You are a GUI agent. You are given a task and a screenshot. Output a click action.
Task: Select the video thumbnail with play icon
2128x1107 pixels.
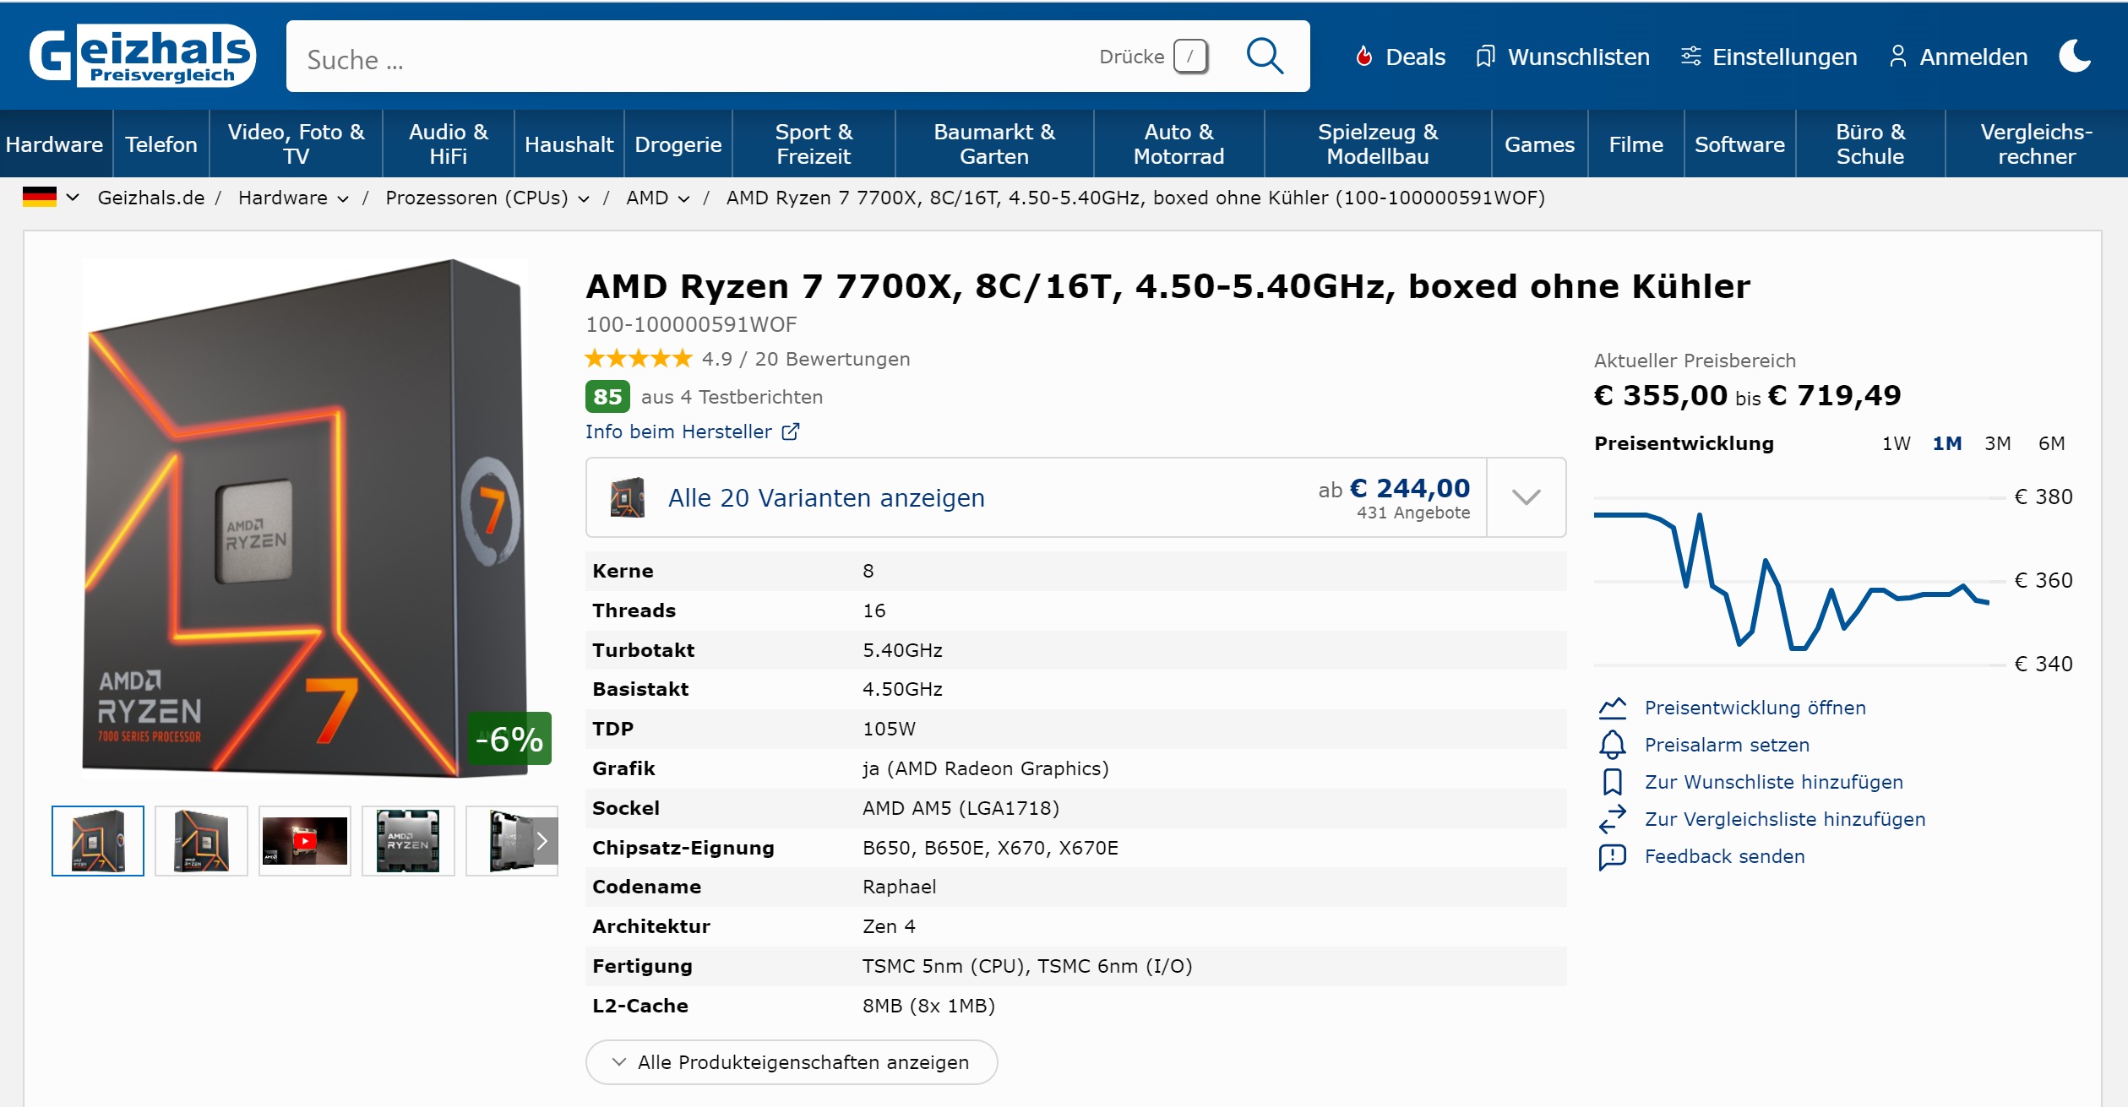click(305, 841)
